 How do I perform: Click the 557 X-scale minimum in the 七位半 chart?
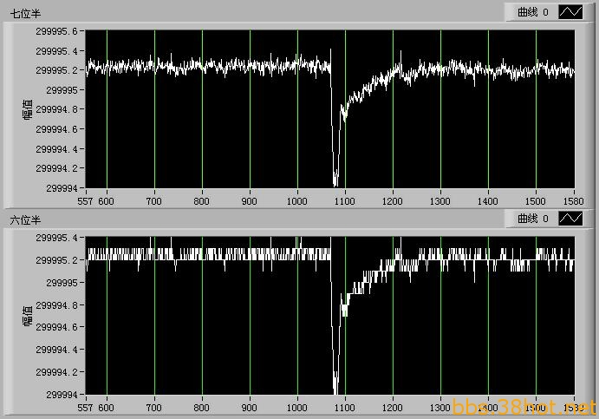(x=85, y=201)
